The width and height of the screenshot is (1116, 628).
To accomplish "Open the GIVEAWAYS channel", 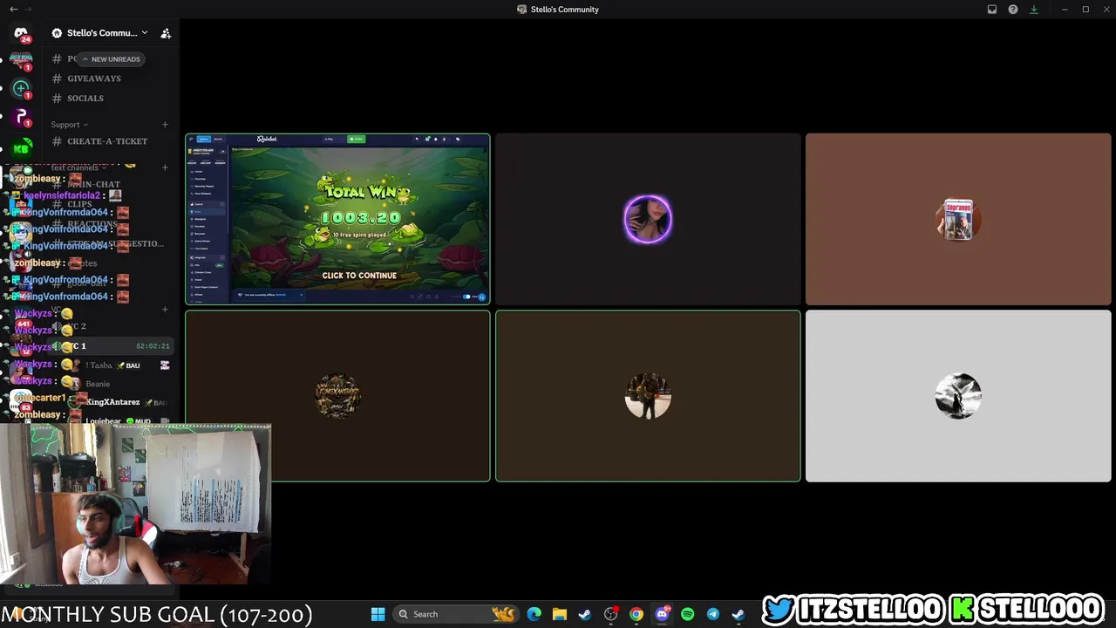I will [x=94, y=78].
